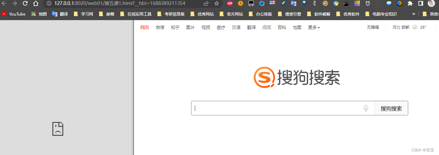The width and height of the screenshot is (439, 155).
Task: Open the blue diamond extension
Action: (304, 3)
